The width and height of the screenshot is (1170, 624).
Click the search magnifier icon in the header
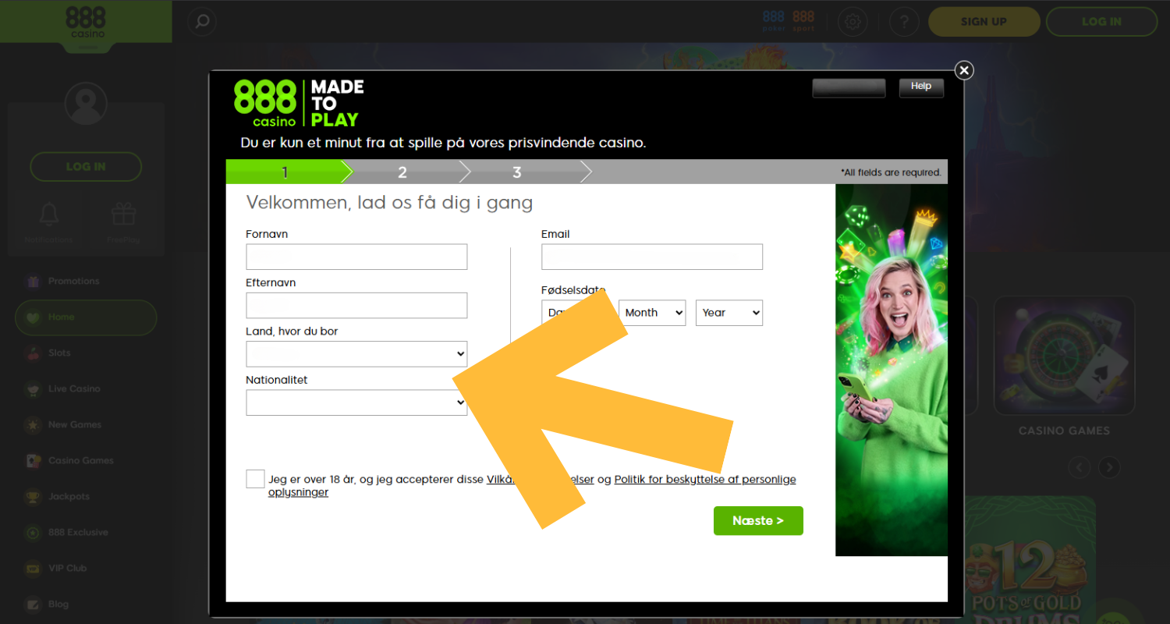202,22
